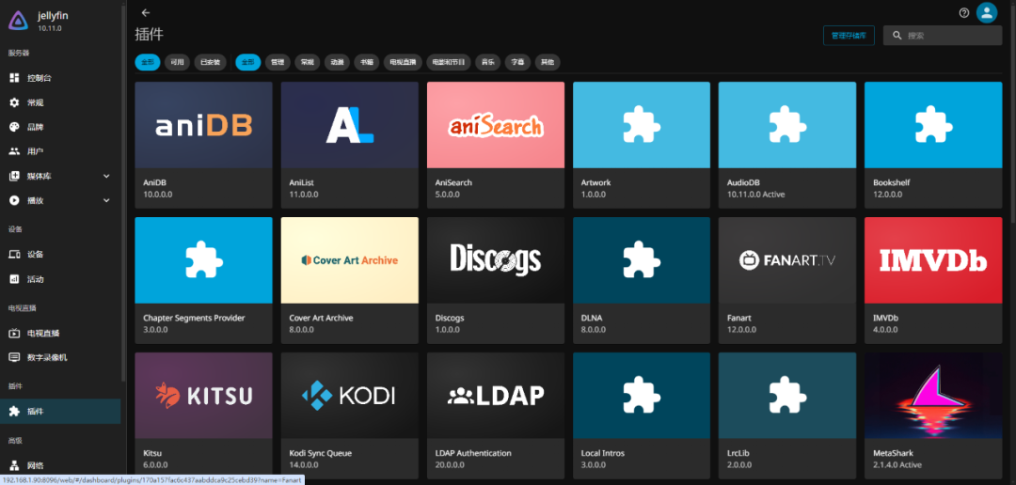This screenshot has width=1016, height=485.
Task: Filter plugins by 可用 available
Action: point(177,62)
